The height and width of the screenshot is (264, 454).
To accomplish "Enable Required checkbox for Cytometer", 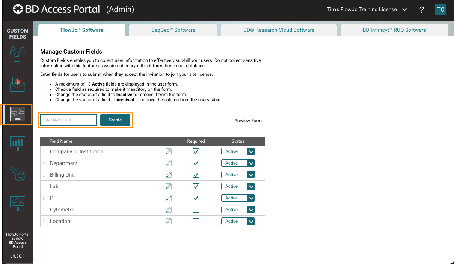I will (x=196, y=210).
